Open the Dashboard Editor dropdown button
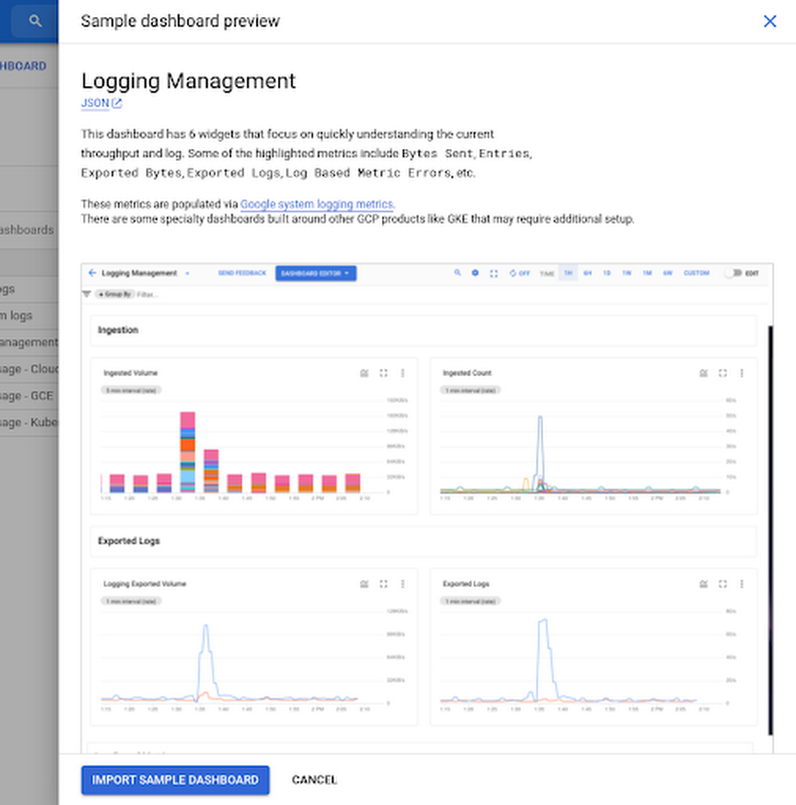The height and width of the screenshot is (805, 796). 316,273
